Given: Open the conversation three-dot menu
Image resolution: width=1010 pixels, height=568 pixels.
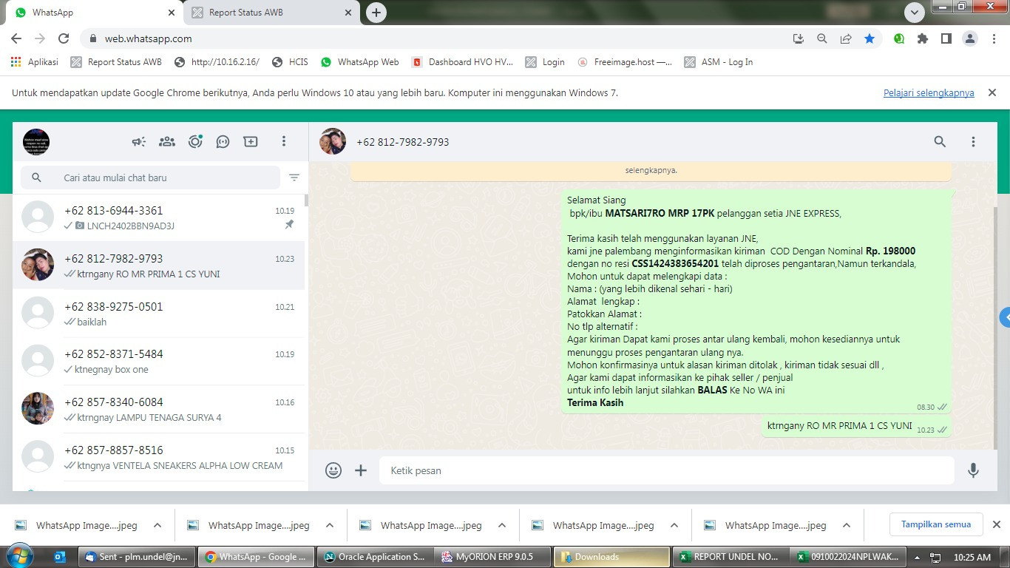Looking at the screenshot, I should (973, 141).
